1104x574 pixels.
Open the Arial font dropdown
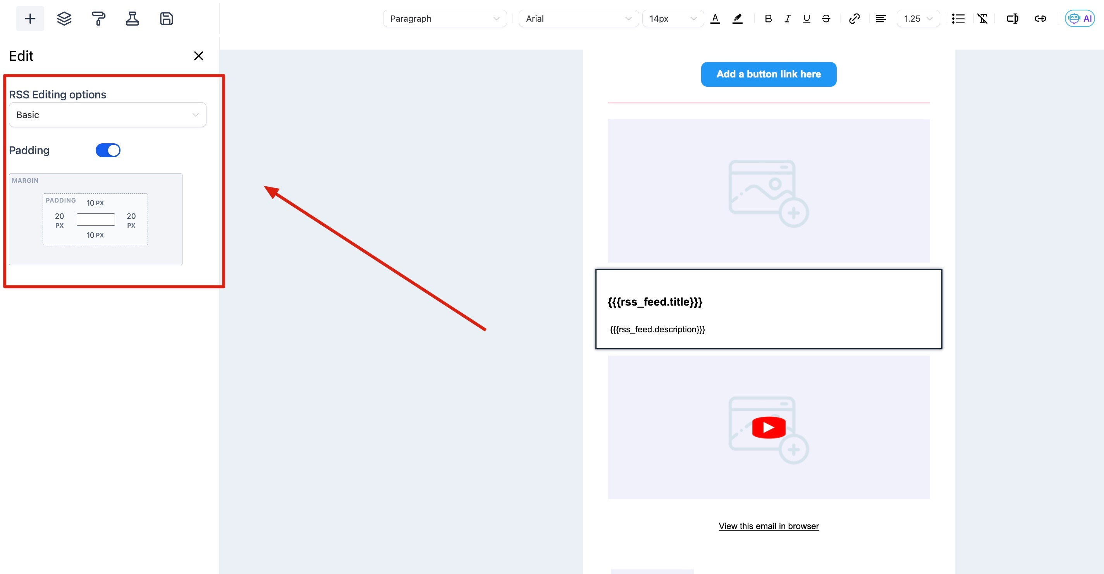pyautogui.click(x=578, y=19)
